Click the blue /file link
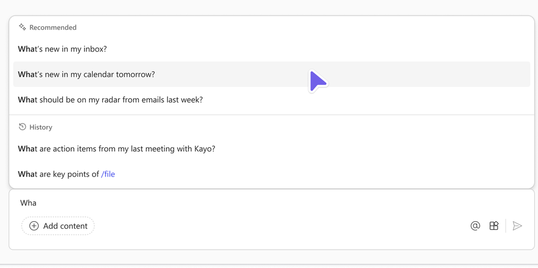 pyautogui.click(x=108, y=174)
